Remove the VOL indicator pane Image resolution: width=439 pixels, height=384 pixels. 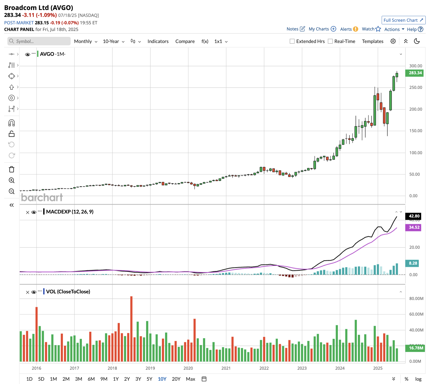coord(28,292)
